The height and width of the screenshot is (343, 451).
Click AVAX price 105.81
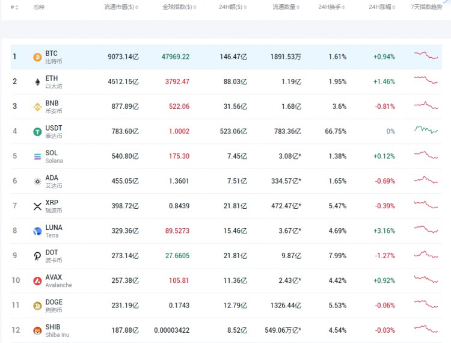click(179, 280)
